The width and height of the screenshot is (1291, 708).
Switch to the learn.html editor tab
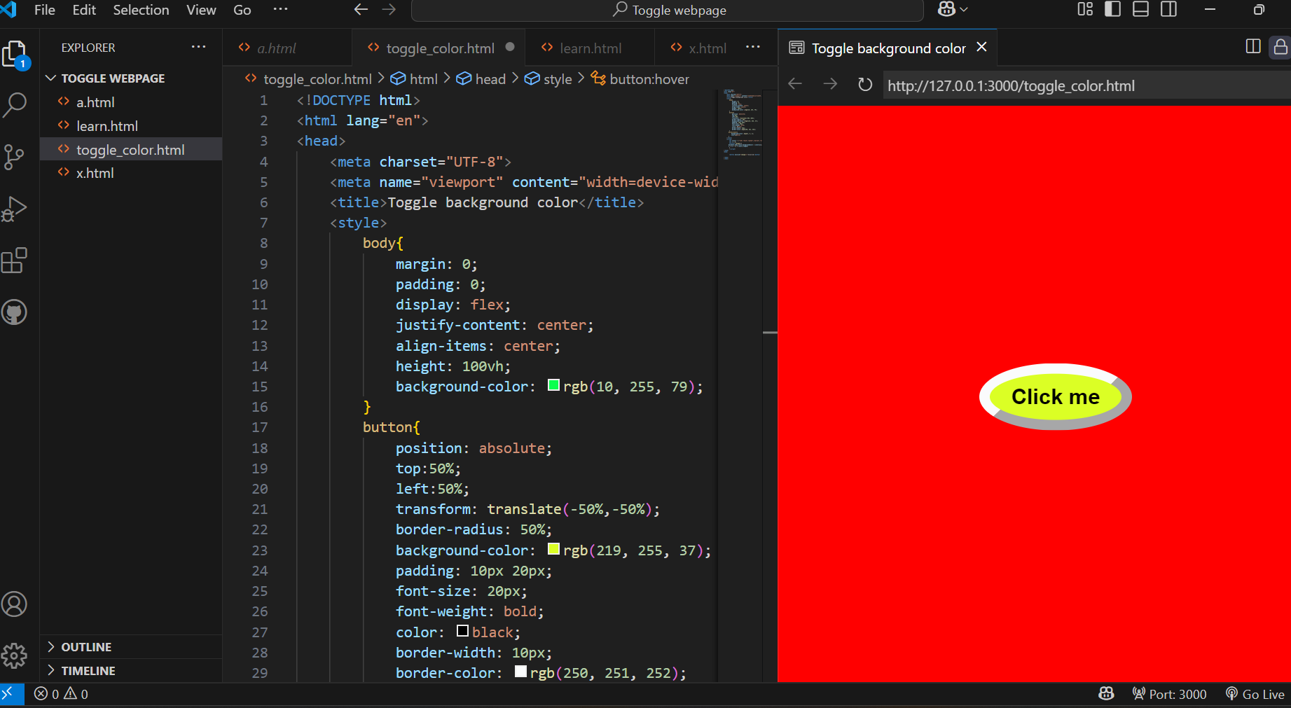[591, 48]
